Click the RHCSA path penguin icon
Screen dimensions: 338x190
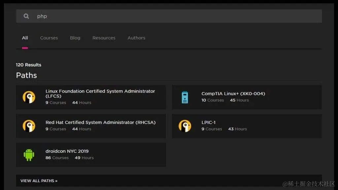29,126
